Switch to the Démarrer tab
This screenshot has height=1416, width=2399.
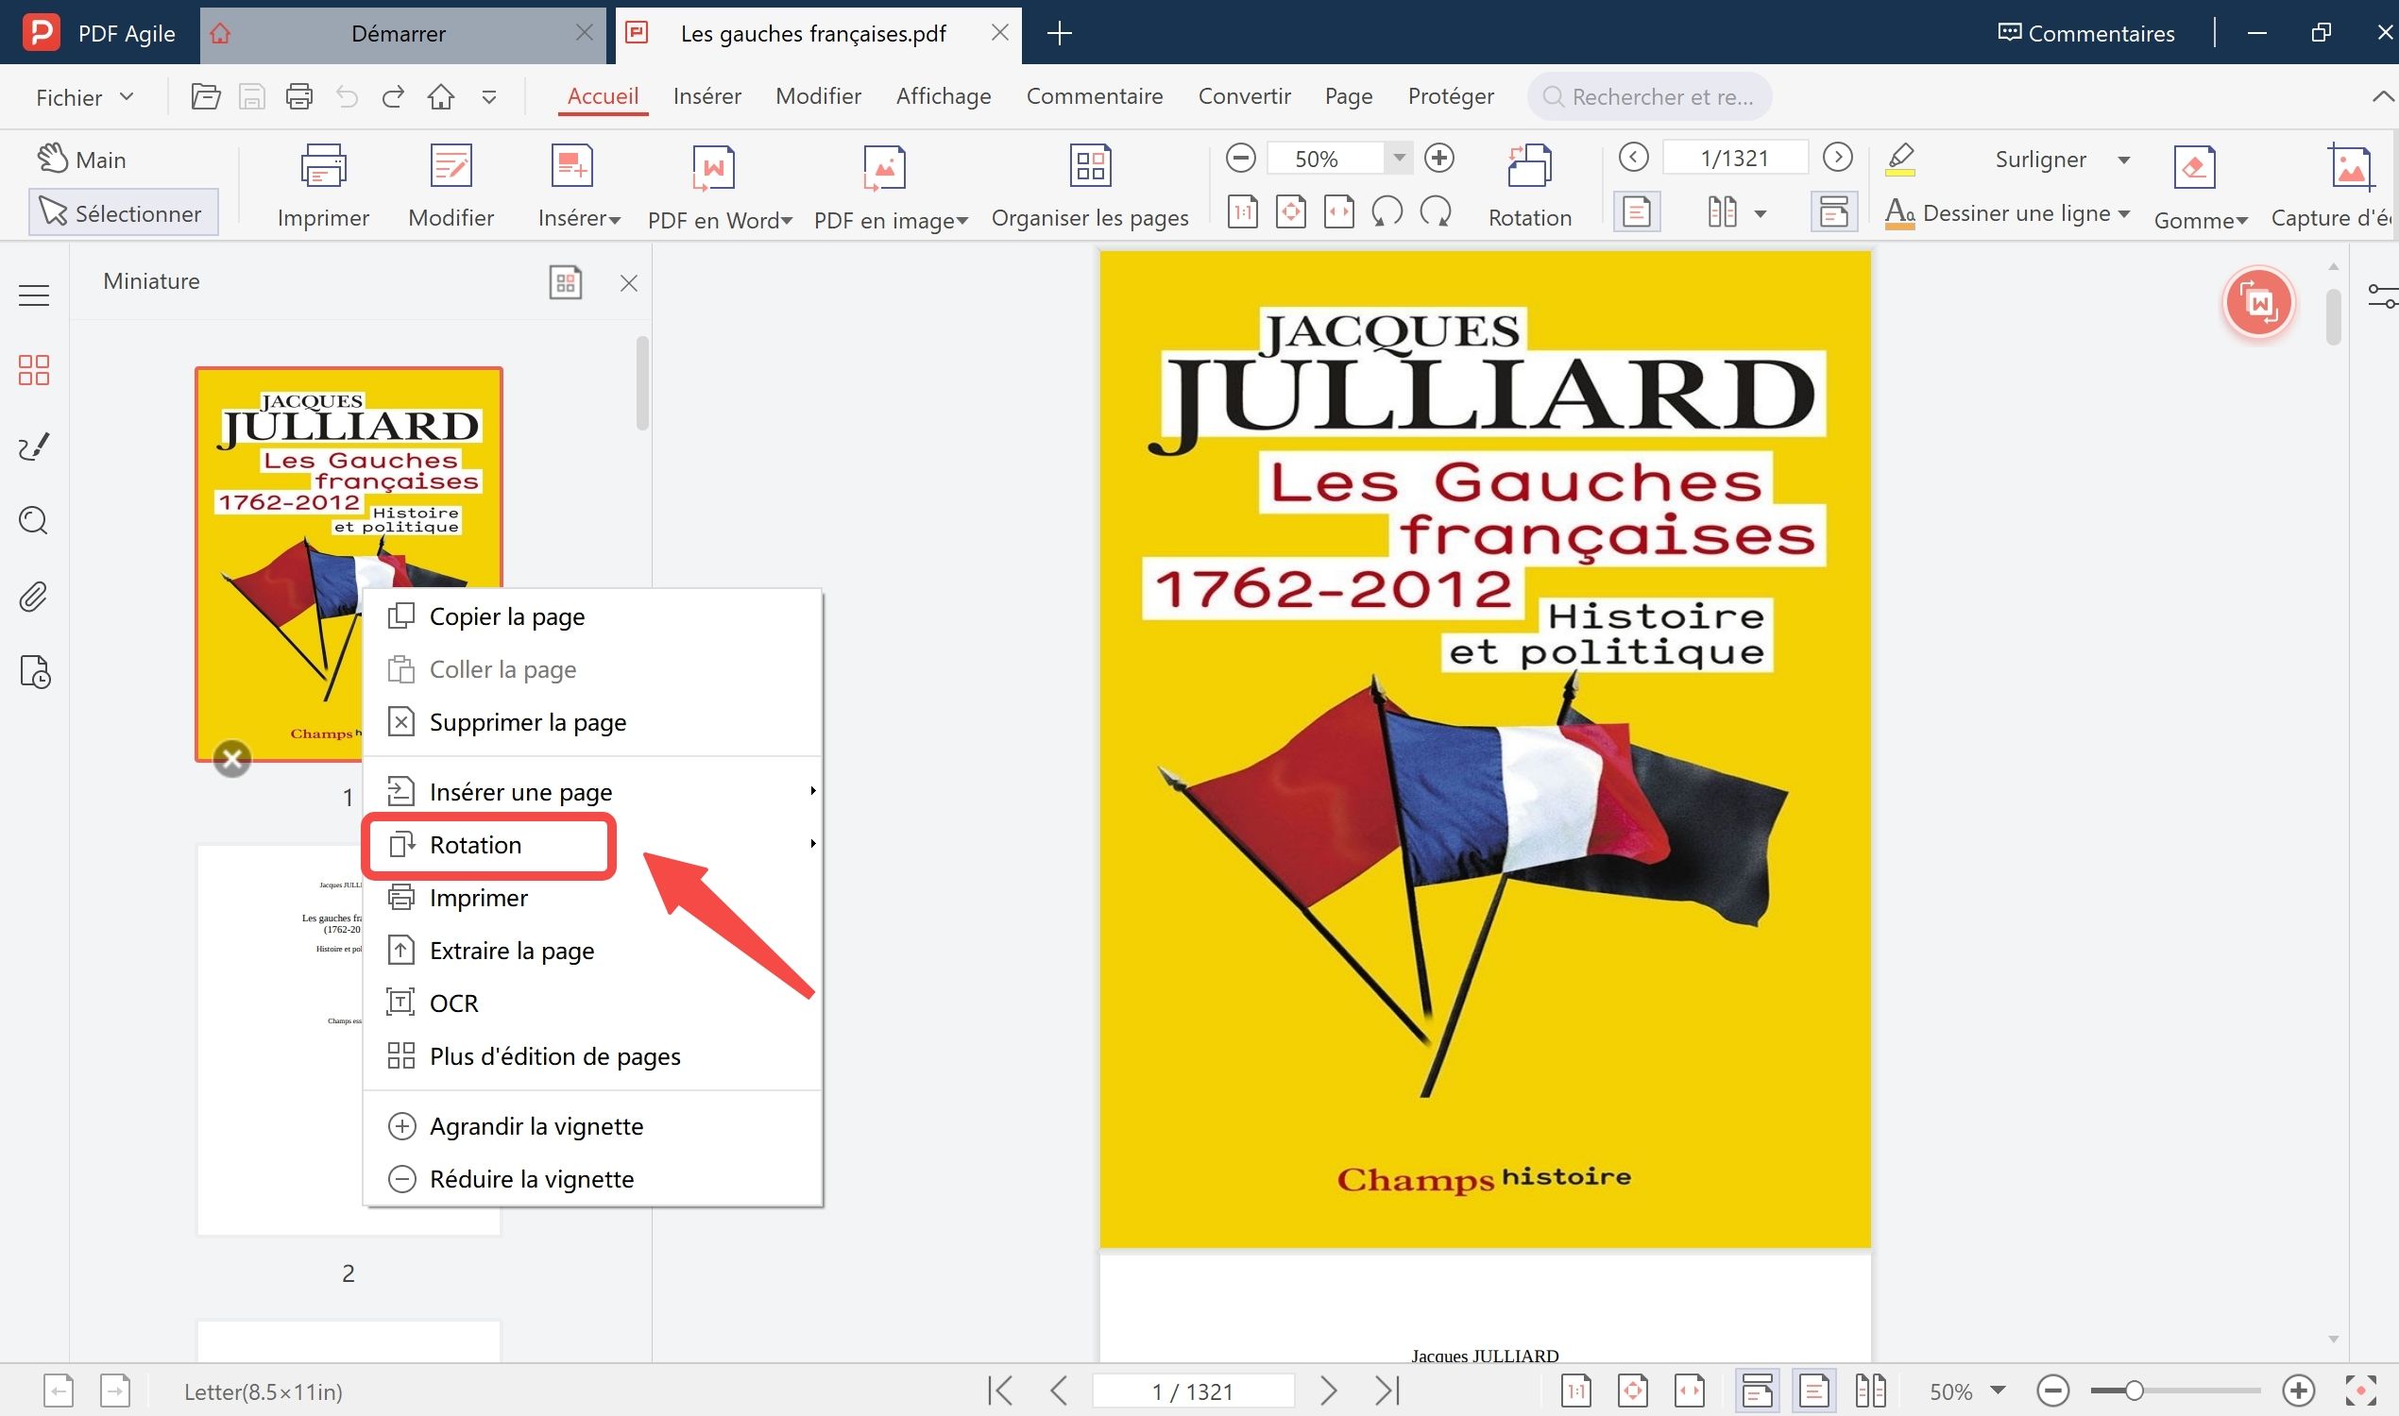pyautogui.click(x=401, y=33)
